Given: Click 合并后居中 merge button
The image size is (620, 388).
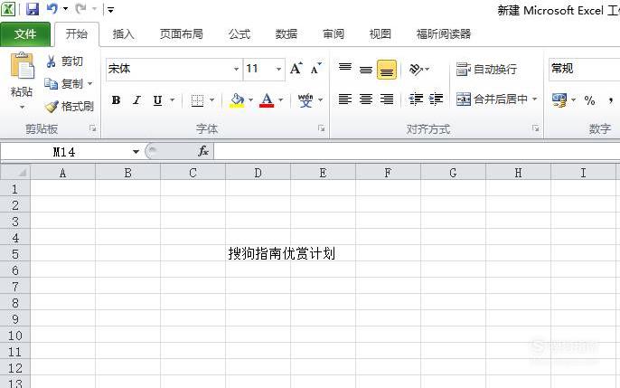Looking at the screenshot, I should (492, 99).
